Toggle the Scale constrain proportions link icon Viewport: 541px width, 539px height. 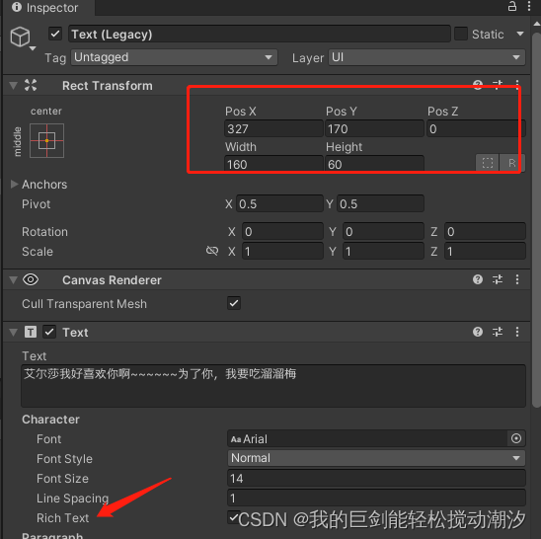tap(212, 251)
